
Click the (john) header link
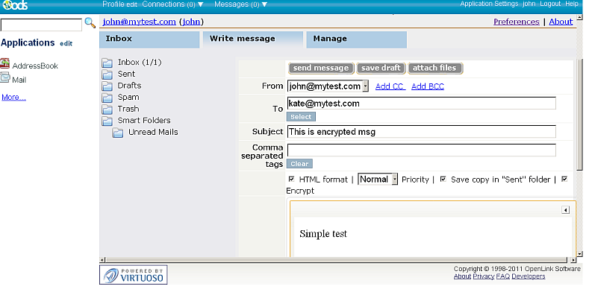point(191,22)
